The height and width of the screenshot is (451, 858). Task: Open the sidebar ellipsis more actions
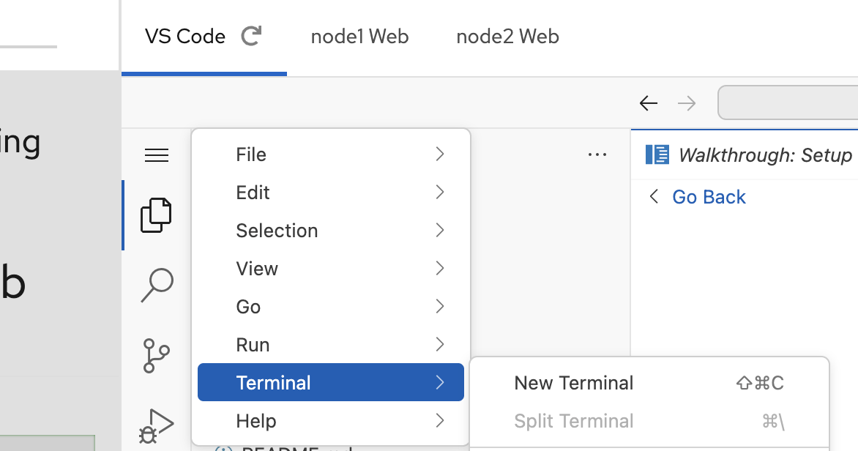point(597,155)
